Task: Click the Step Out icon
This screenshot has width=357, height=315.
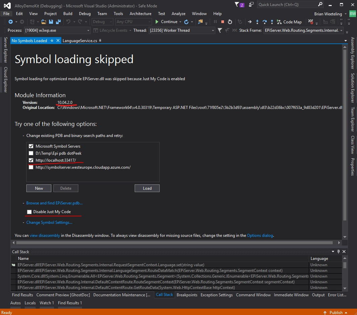Action: coord(272,22)
